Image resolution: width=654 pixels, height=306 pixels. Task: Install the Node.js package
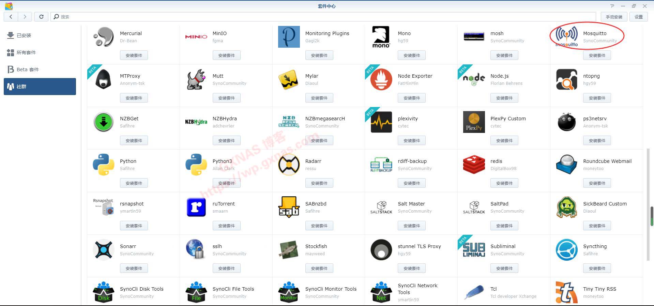click(504, 98)
